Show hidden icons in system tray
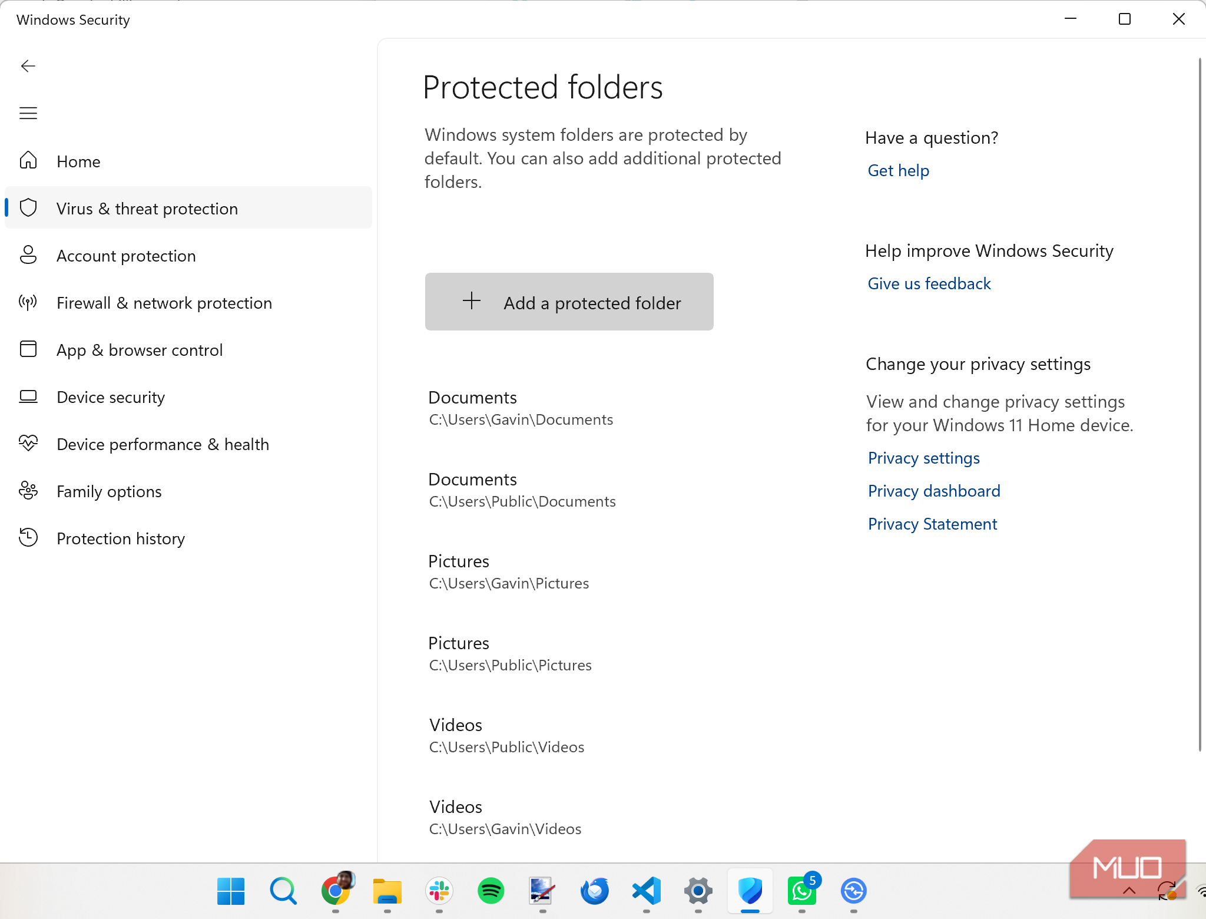Screen dimensions: 1206x919 (x=1129, y=891)
